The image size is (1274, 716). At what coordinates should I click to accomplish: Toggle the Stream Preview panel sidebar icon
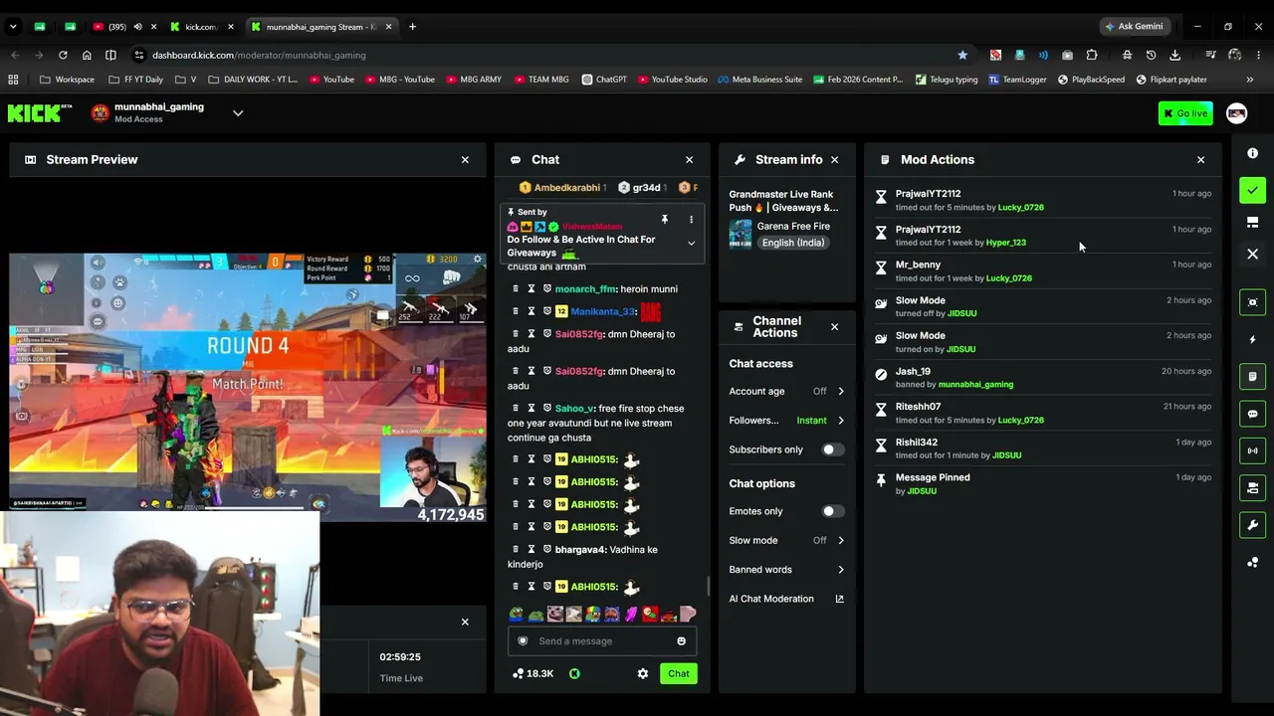point(1252,302)
